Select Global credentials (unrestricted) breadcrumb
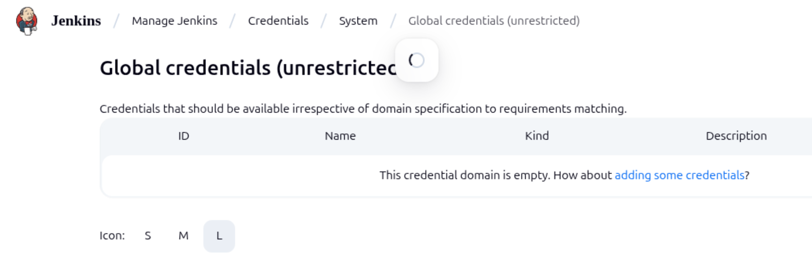 tap(494, 21)
